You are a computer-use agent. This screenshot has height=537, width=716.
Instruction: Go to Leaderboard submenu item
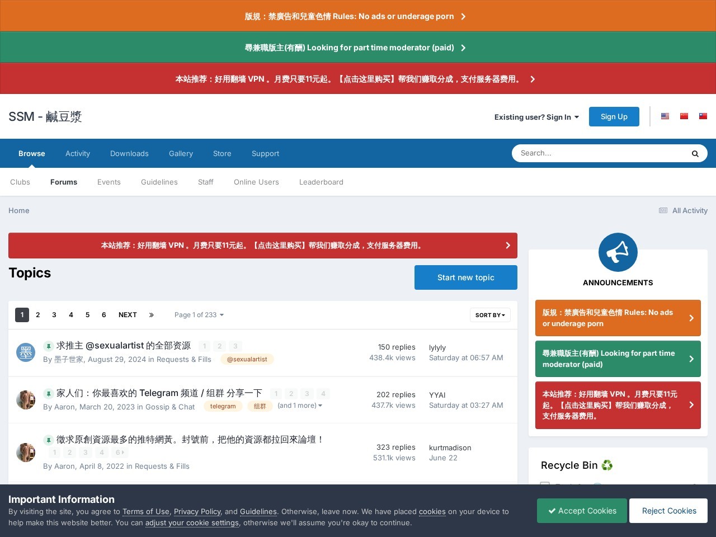tap(321, 182)
